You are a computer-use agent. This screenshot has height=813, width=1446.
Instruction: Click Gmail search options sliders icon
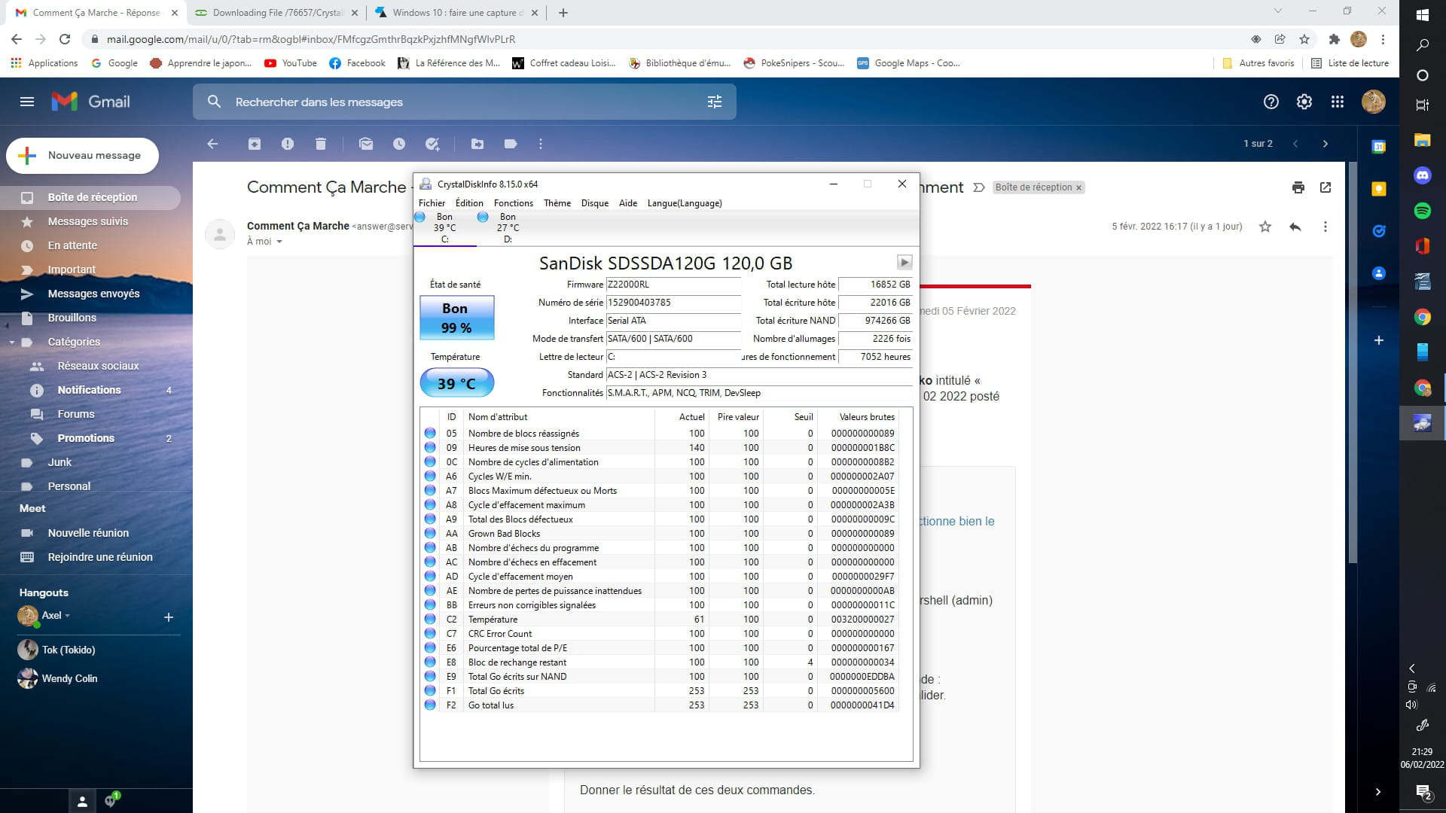[x=715, y=102]
